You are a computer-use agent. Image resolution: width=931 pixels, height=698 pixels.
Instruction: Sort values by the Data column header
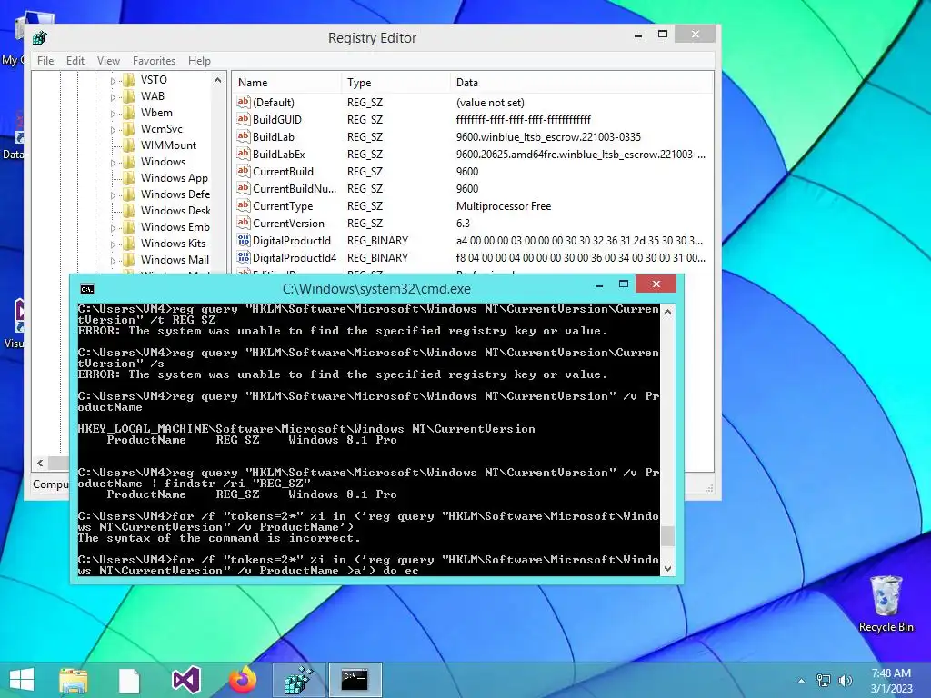click(x=582, y=83)
